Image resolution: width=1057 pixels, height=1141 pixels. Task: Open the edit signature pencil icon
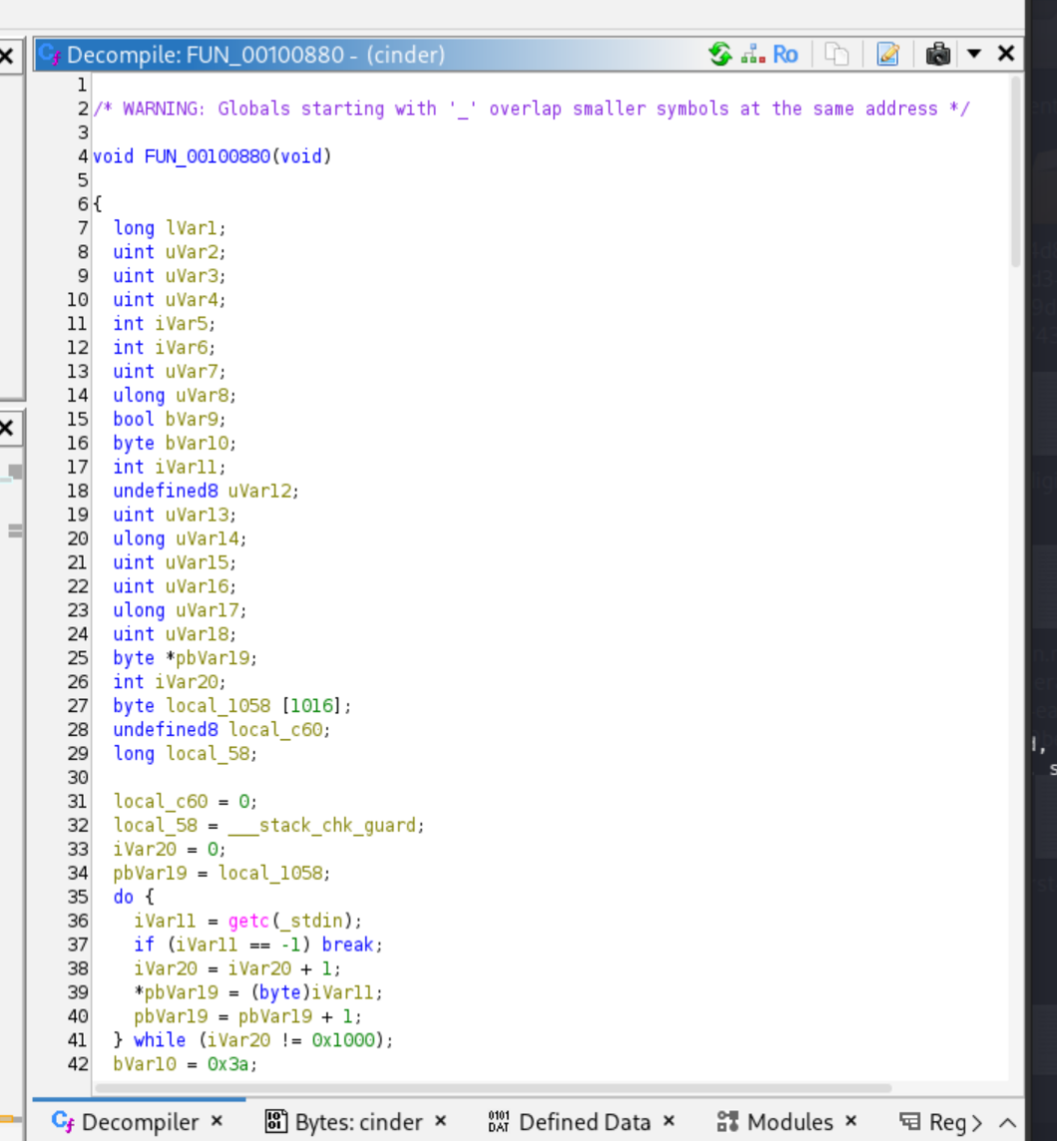[887, 55]
